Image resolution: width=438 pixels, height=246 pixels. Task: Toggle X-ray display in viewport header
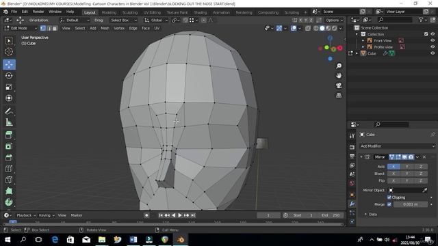307,28
